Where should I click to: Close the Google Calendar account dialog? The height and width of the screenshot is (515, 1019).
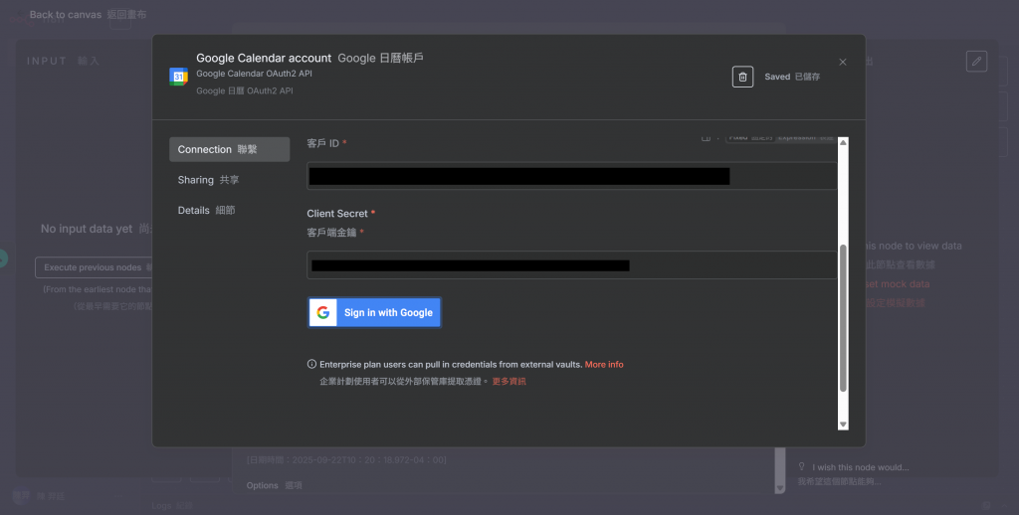pos(842,62)
